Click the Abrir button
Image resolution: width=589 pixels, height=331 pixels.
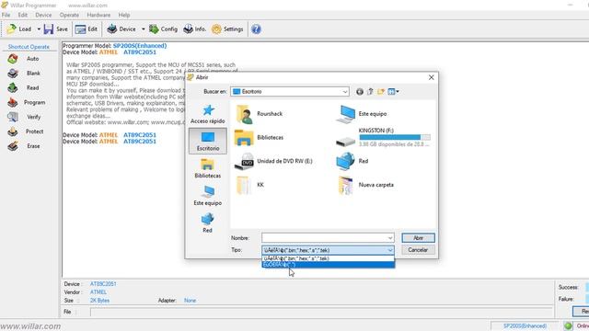(418, 238)
